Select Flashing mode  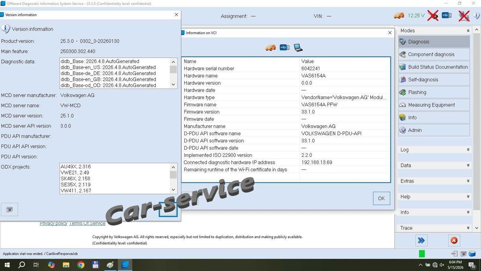(x=434, y=92)
